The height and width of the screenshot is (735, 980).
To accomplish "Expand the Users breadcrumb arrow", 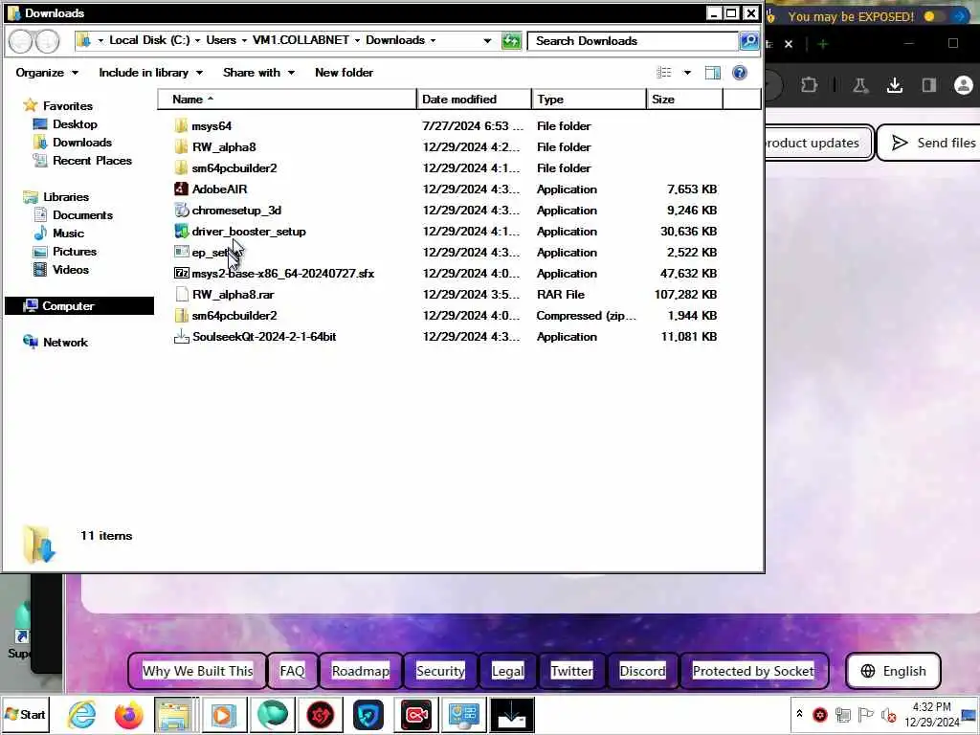I will coord(244,40).
